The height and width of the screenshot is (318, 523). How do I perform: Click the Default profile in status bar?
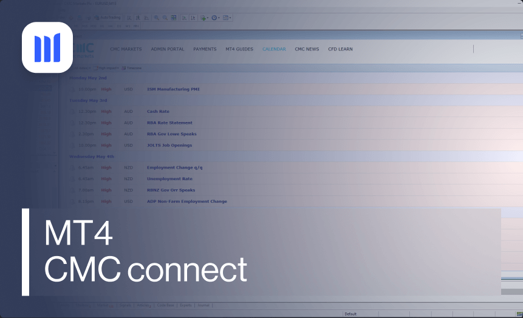coord(350,314)
